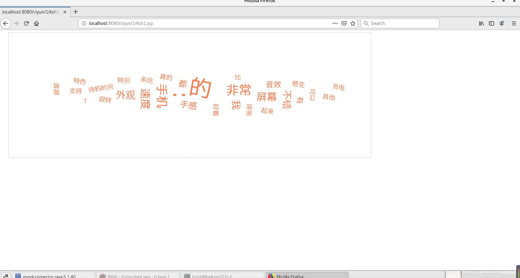Switch to mysql-connector-java-5.1.40 taskbar window
This screenshot has height=278, width=520.
[53, 275]
